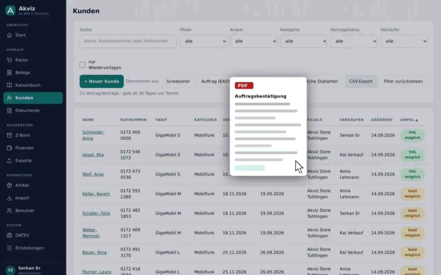The image size is (441, 275).
Task: Click the Belege receipt icon
Action: click(x=9, y=73)
